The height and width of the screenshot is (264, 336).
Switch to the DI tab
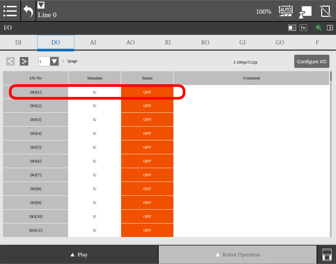pyautogui.click(x=18, y=43)
